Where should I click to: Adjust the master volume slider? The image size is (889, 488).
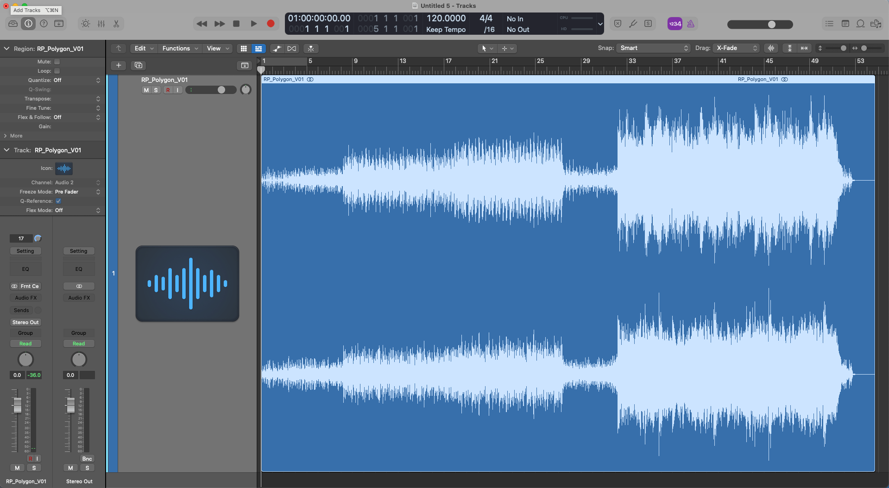[771, 25]
